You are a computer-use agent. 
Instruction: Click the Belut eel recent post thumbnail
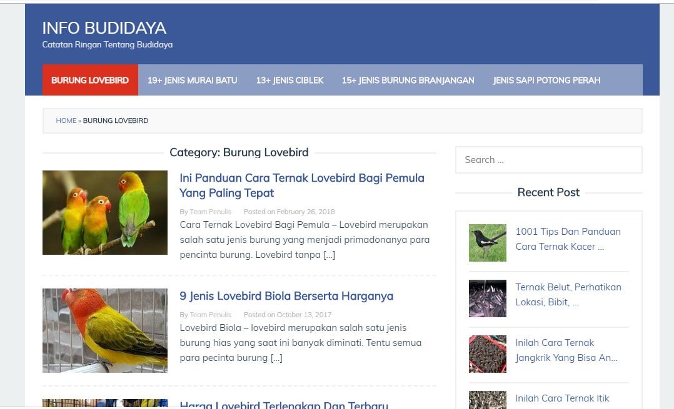(488, 298)
